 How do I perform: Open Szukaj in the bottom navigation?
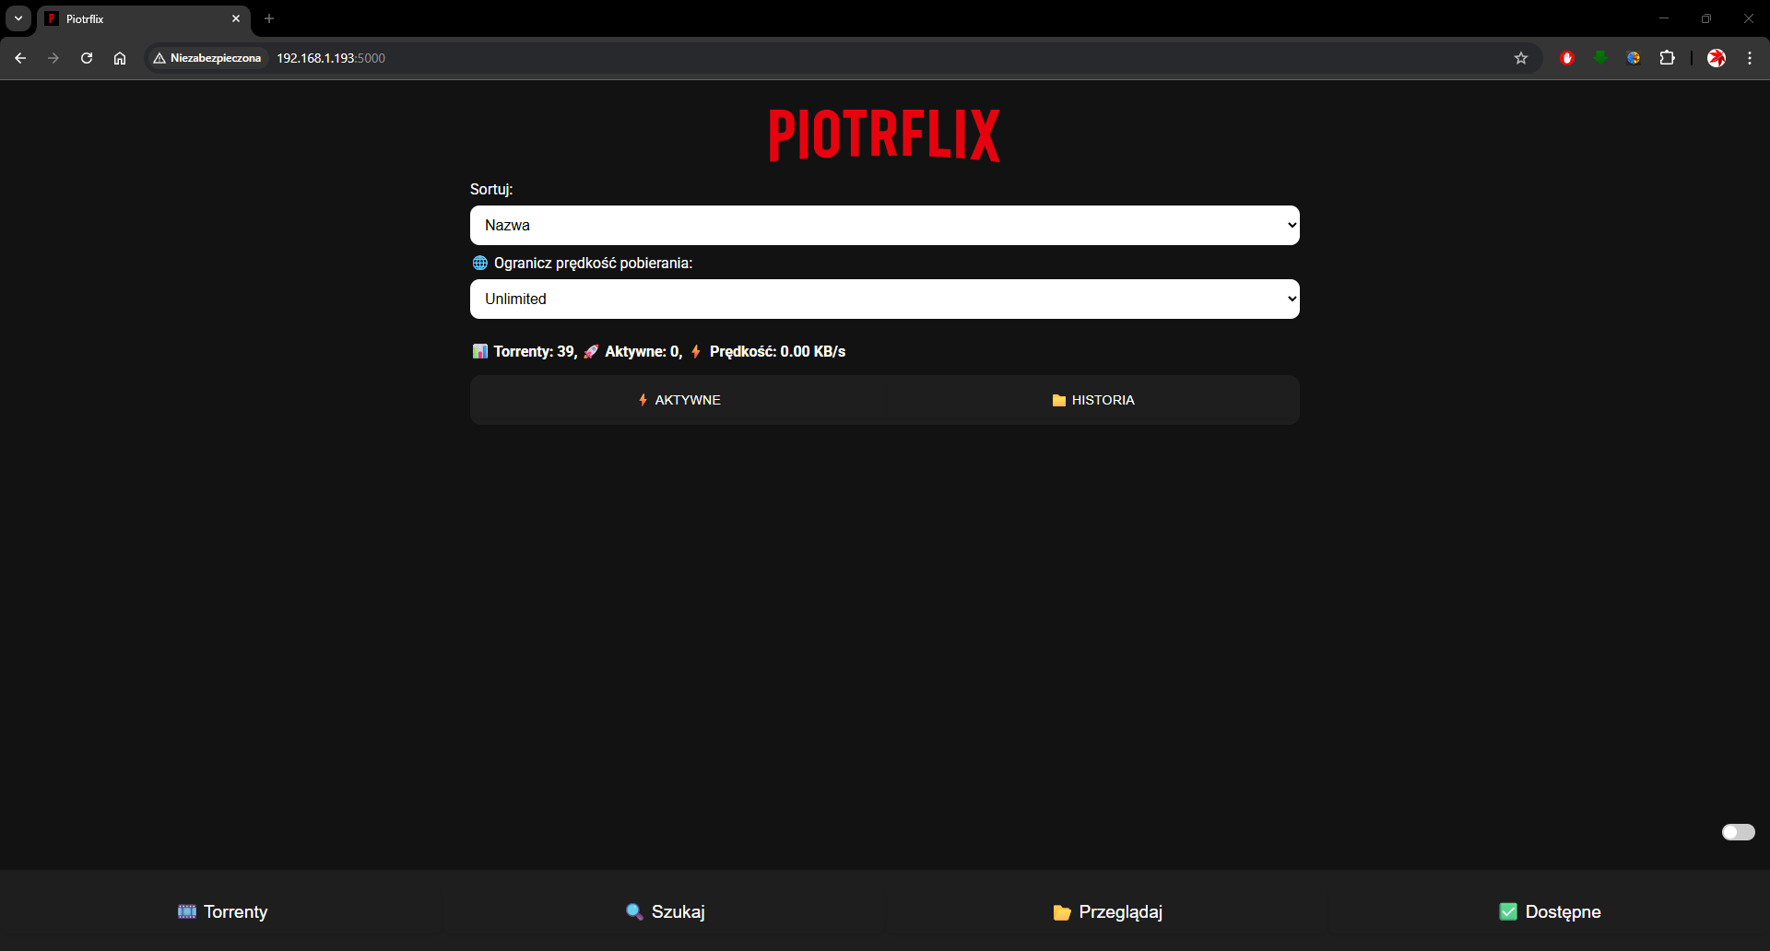tap(665, 911)
